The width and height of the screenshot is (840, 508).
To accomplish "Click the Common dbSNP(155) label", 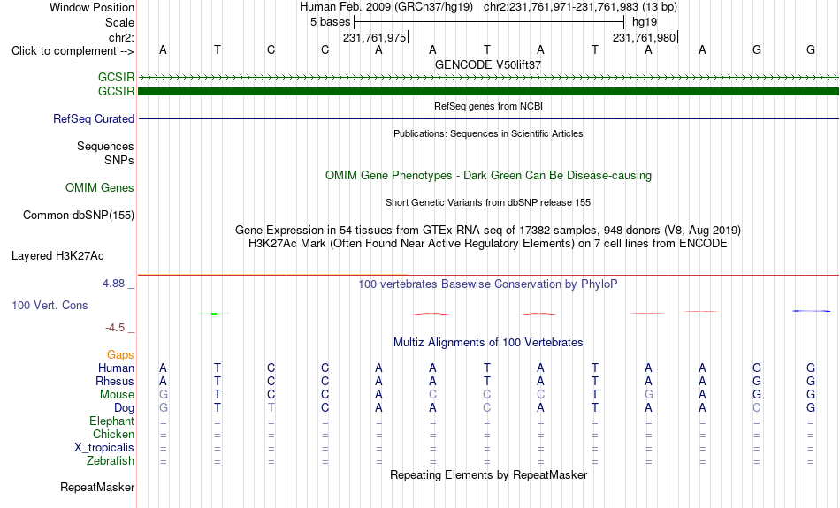I will [79, 216].
